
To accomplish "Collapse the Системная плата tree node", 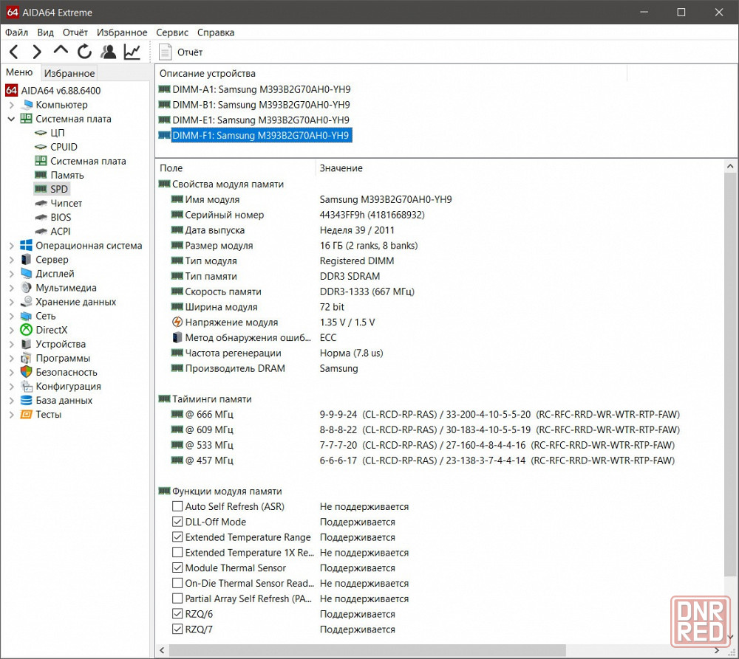I will point(11,119).
